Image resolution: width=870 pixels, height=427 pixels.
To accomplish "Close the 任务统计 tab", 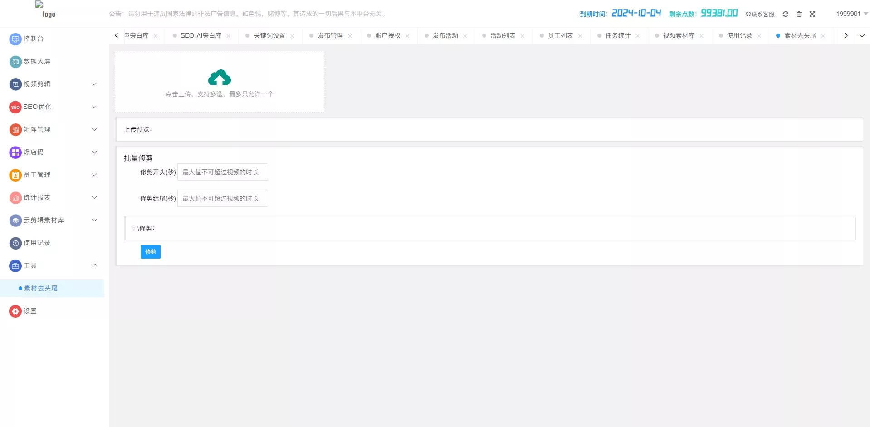I will coord(638,35).
